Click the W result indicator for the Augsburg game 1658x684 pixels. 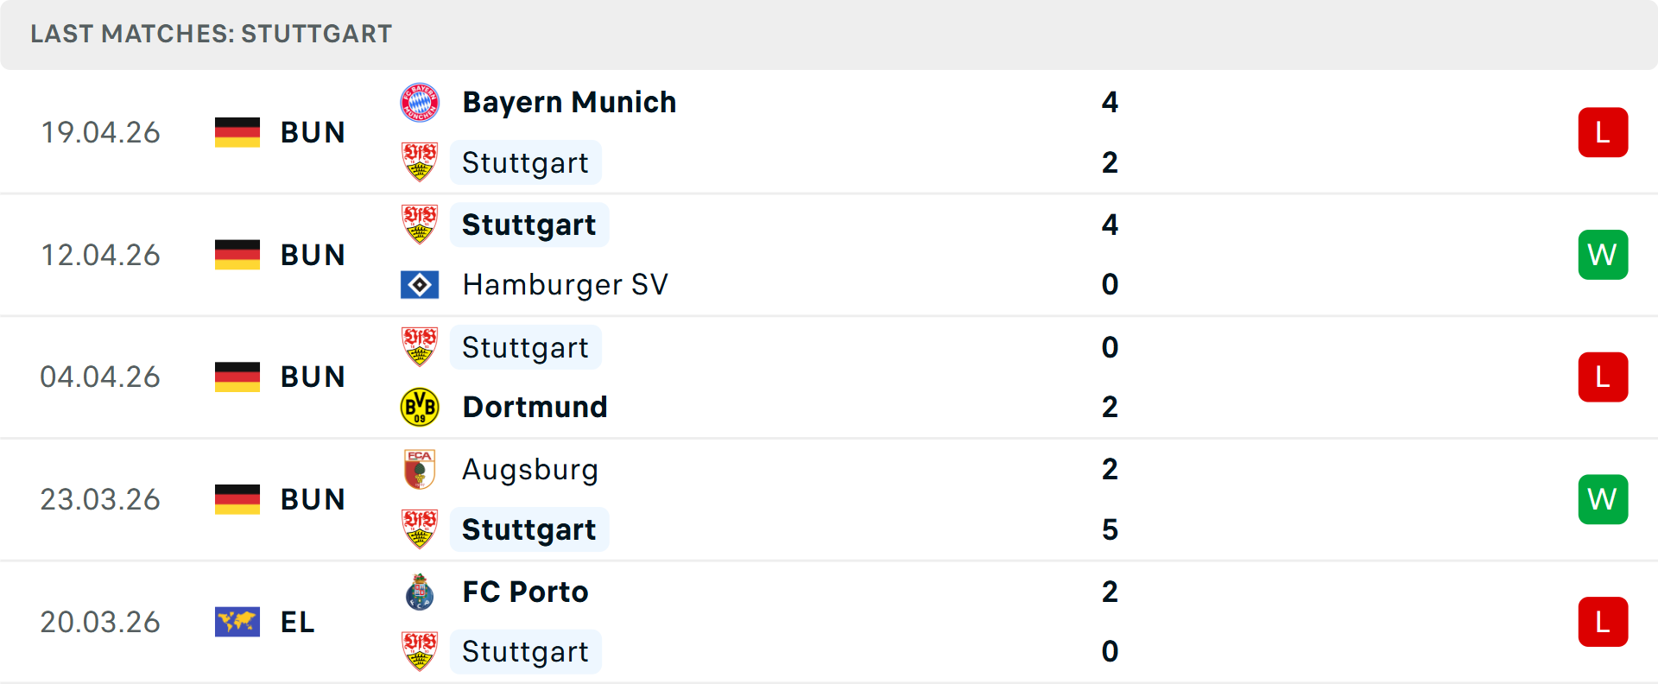pos(1604,499)
